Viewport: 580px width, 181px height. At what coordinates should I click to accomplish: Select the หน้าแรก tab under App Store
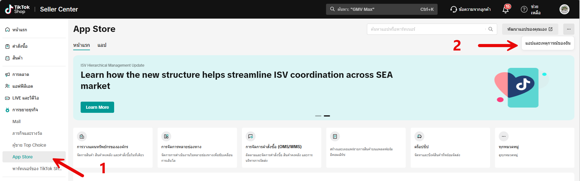pos(82,45)
